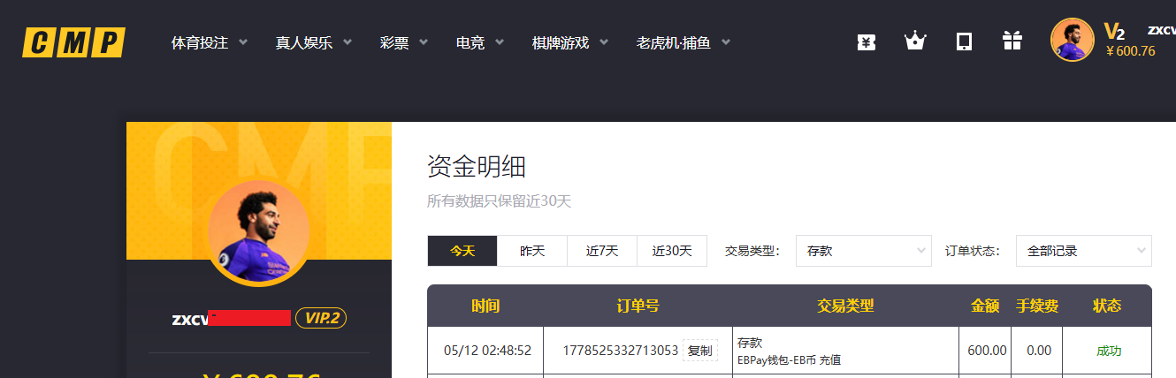Open the 订单状态 dropdown showing 全部记录
The image size is (1176, 378).
1084,251
